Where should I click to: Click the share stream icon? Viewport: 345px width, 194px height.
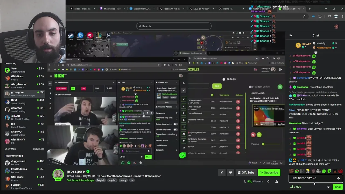[268, 182]
